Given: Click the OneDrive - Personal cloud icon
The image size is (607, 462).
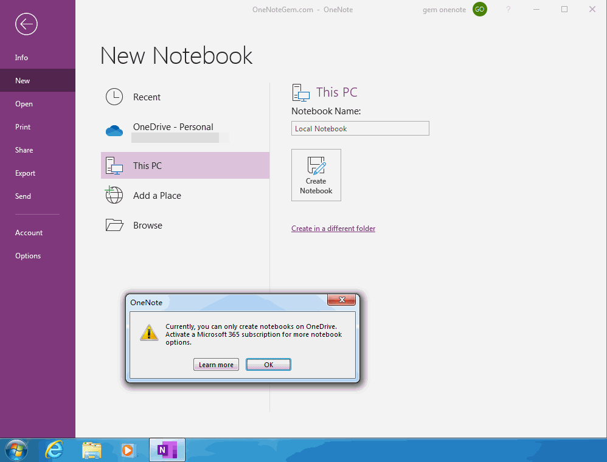Looking at the screenshot, I should pos(114,130).
